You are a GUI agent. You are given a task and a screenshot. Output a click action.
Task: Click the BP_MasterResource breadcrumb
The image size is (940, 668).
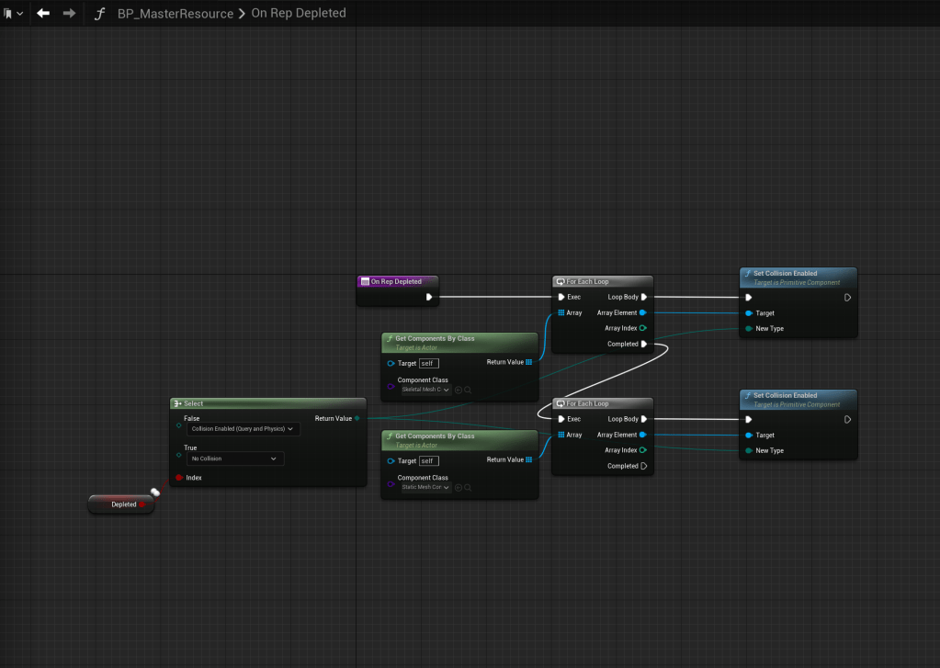175,14
